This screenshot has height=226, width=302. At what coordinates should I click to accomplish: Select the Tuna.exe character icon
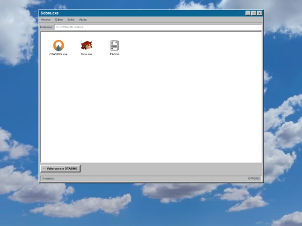87,45
